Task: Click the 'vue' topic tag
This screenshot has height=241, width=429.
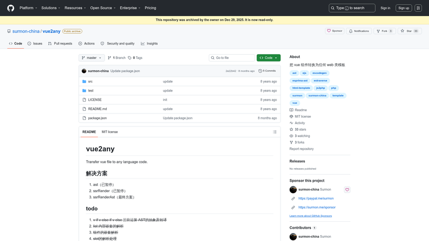Action: click(x=294, y=103)
